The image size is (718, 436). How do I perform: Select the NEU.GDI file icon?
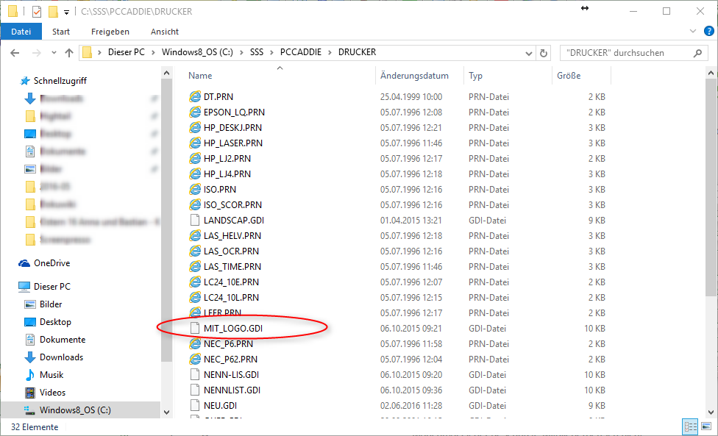tap(195, 405)
